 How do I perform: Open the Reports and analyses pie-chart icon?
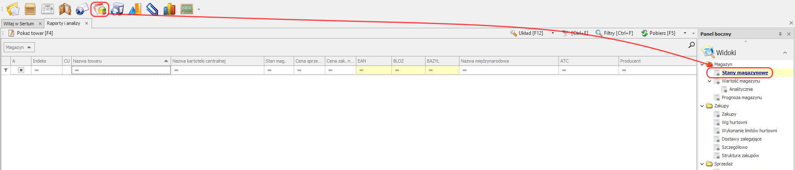(100, 9)
